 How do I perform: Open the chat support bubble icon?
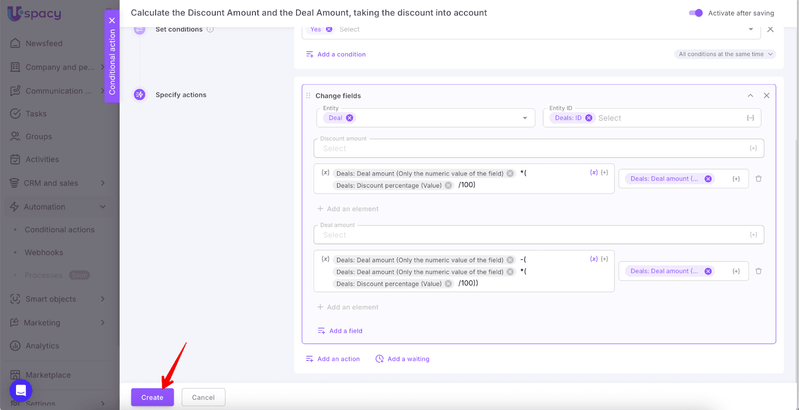21,391
